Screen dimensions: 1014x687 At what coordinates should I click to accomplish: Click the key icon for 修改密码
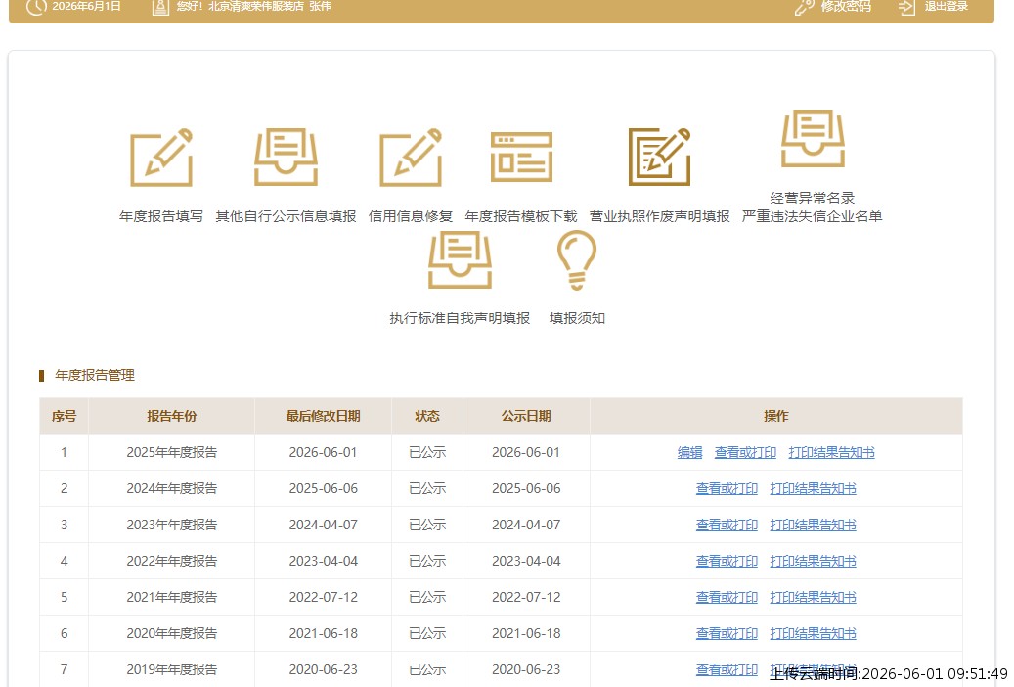804,7
